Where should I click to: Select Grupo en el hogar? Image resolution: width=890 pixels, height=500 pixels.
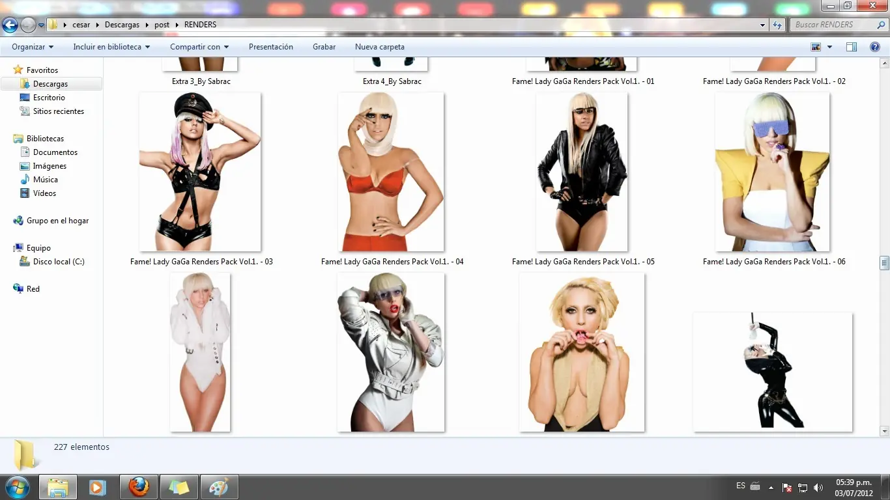point(57,221)
